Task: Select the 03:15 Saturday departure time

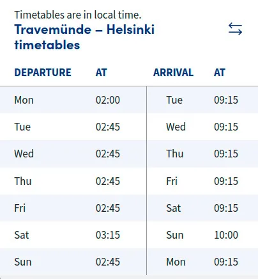Action: (x=108, y=235)
